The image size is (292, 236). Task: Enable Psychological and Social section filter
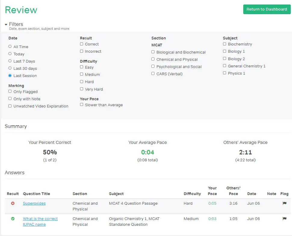point(153,67)
